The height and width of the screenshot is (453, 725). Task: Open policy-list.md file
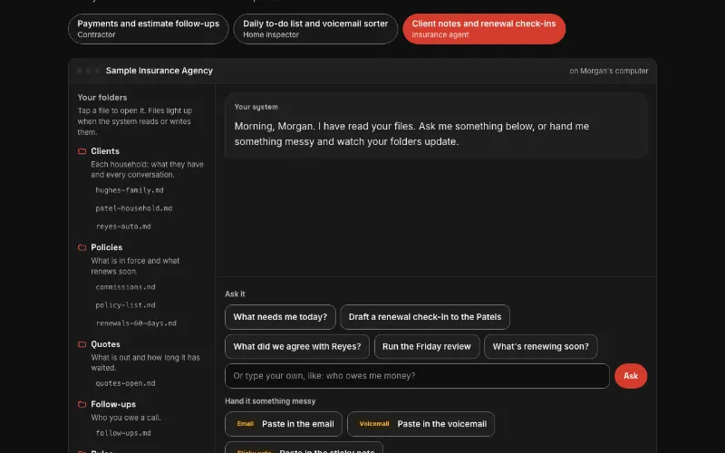point(125,305)
